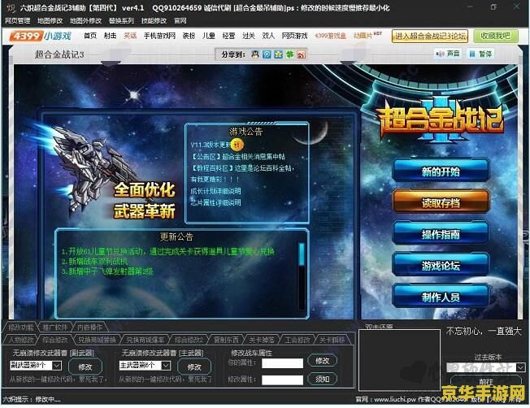Expand 副武器第8个 dropdown
Screen dimensions: 530x408
(x=56, y=366)
